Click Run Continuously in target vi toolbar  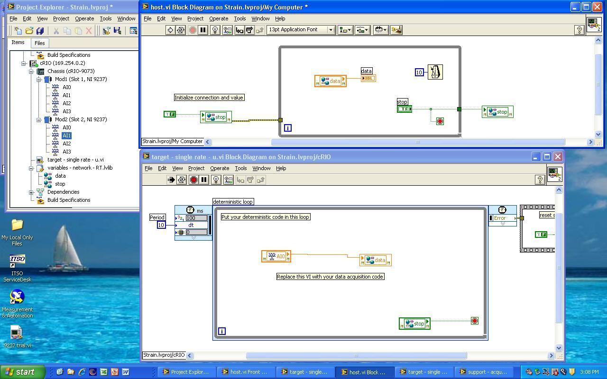182,180
